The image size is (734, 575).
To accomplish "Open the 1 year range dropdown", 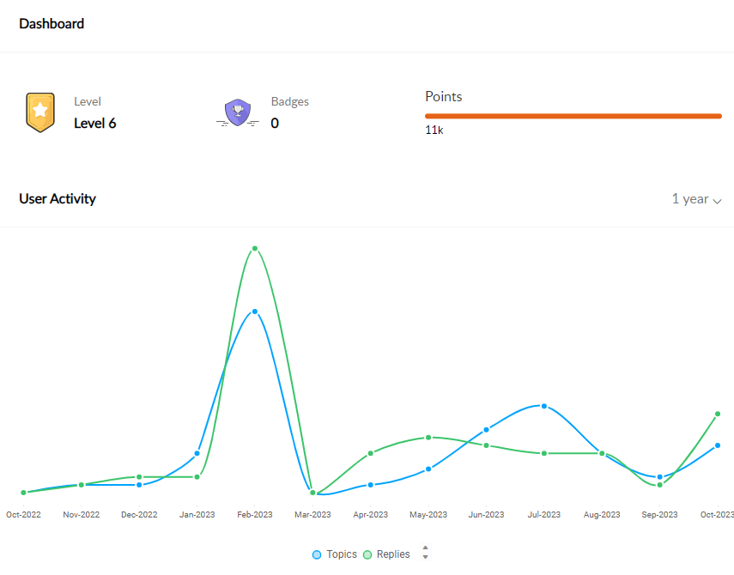I will (696, 199).
